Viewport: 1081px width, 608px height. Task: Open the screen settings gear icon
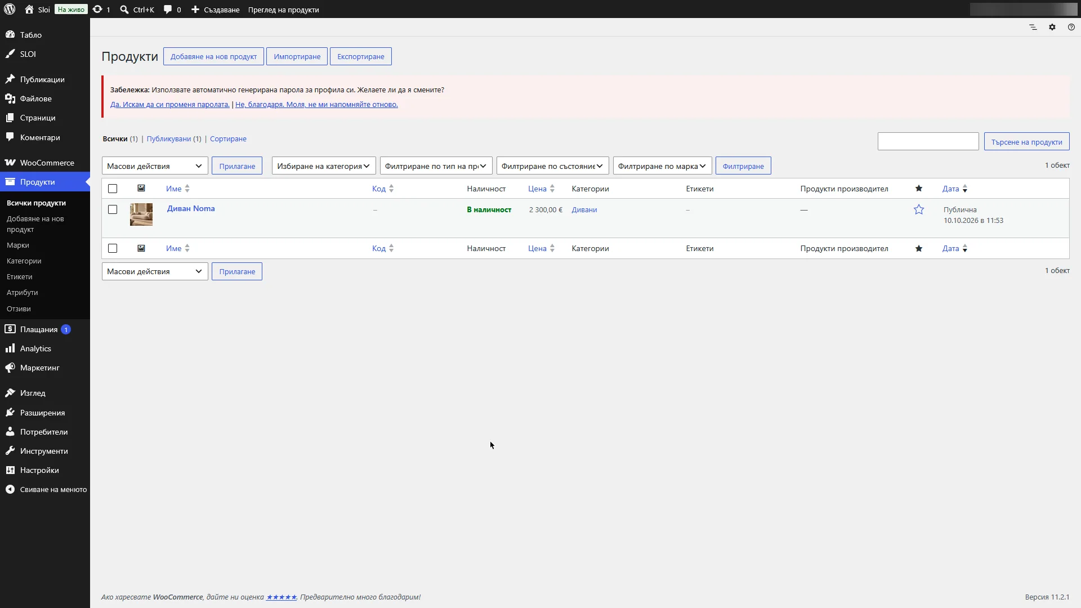click(x=1052, y=27)
